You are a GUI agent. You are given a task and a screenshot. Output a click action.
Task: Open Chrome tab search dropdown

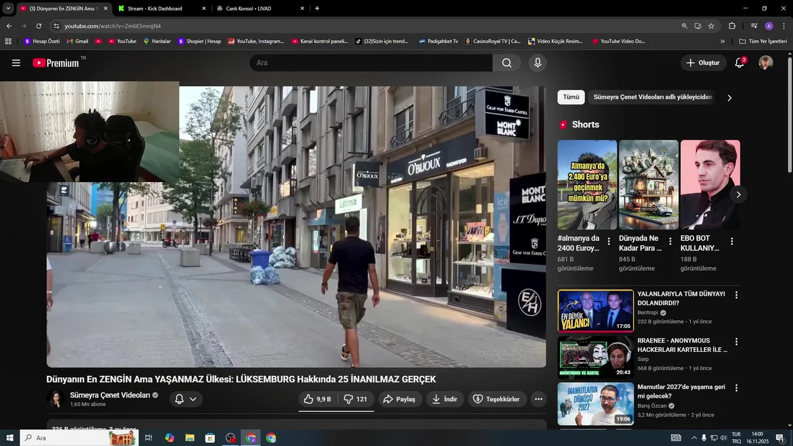tap(8, 9)
